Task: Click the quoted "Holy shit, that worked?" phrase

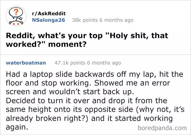Action: tap(137, 36)
